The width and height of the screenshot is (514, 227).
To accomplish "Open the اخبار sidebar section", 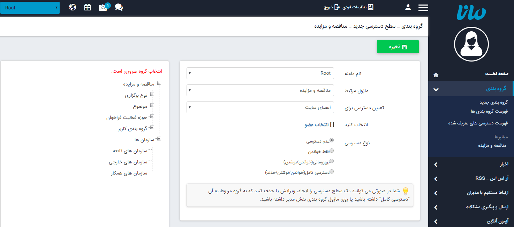I will [471, 164].
